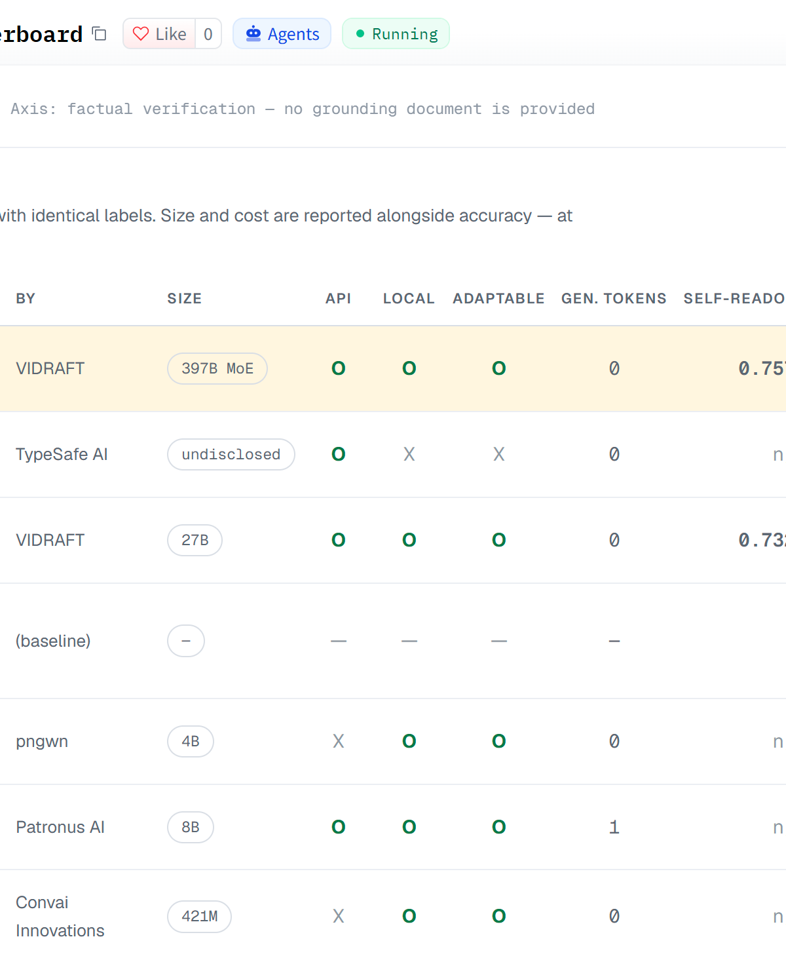
Task: Click the ADAPTABLE O mark in pngwn row
Action: 499,741
